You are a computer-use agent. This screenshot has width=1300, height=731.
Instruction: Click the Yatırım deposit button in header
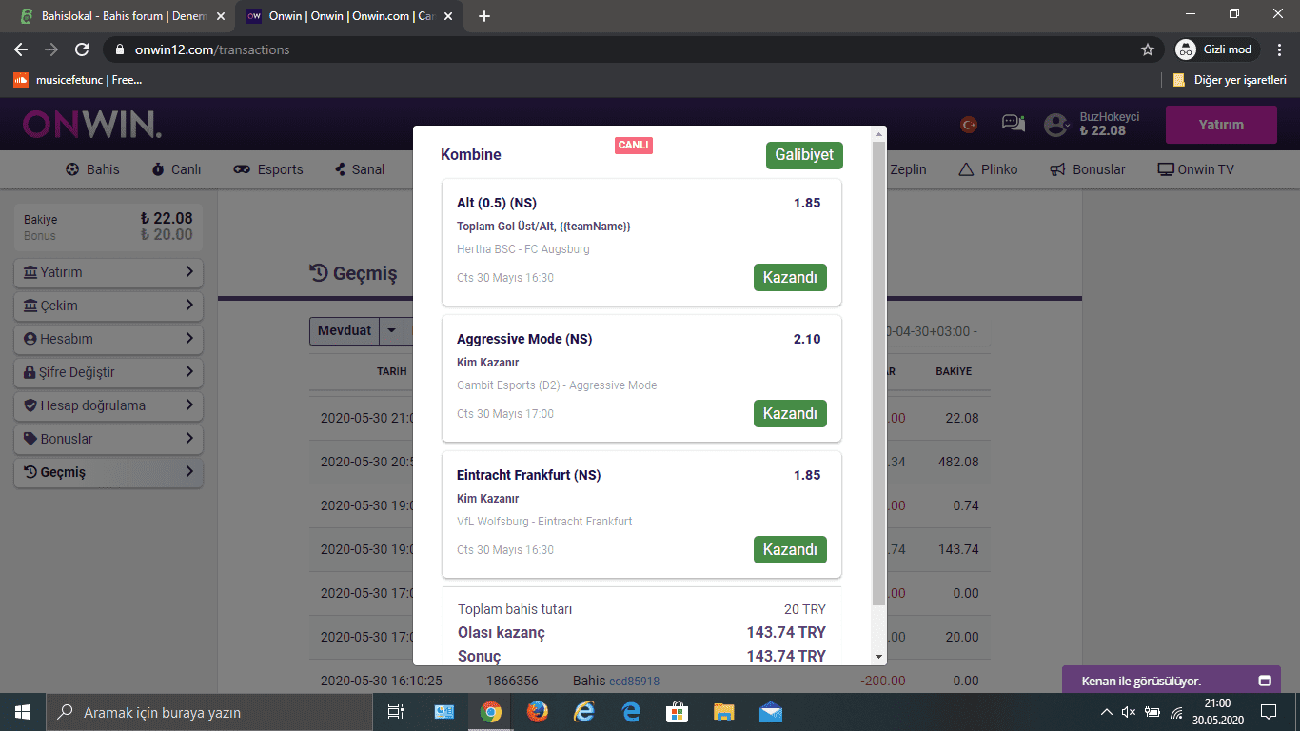[1221, 125]
